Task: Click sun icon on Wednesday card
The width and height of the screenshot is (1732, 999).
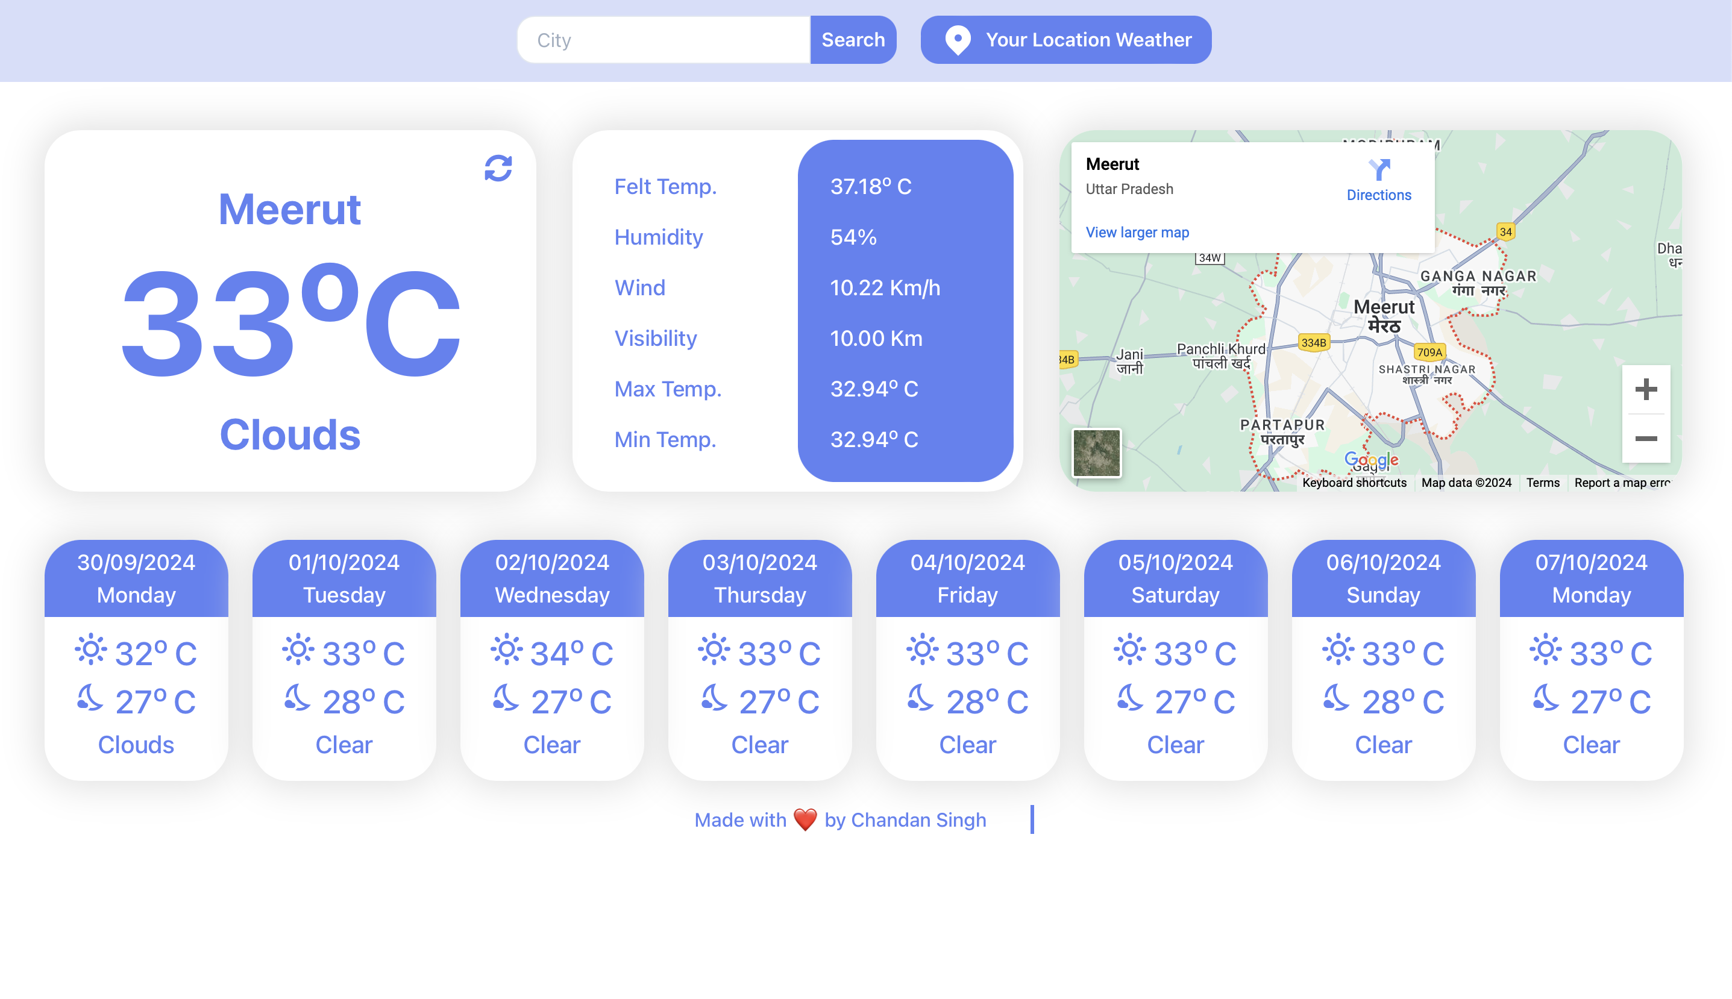Action: (x=506, y=649)
